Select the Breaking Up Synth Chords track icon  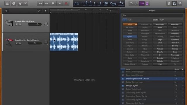(x=9, y=42)
